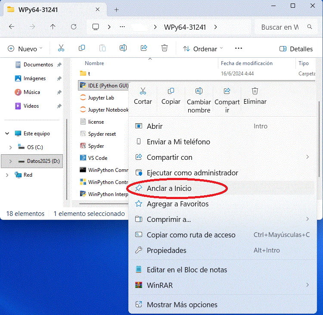Expand chevron after WPy64-31241 breadcrumb

[x=215, y=27]
